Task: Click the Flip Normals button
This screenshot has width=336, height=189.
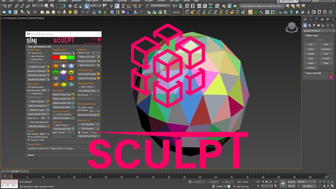Action: (x=88, y=129)
